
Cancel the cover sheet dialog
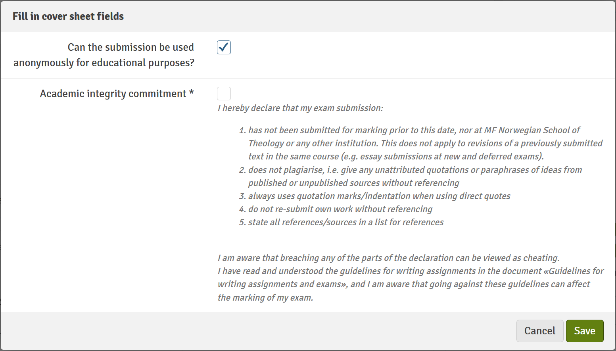(540, 331)
